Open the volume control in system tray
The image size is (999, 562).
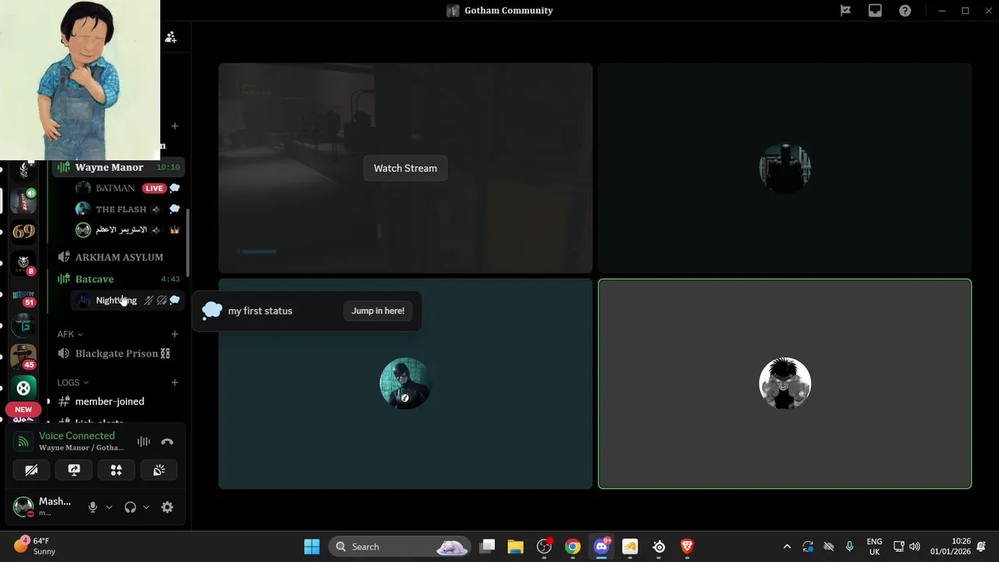[x=915, y=546]
